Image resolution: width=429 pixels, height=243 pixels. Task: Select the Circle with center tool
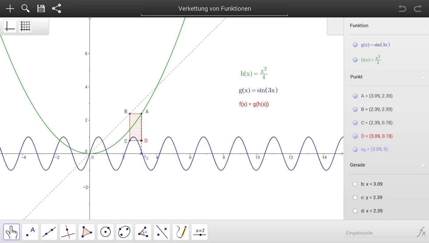106,232
